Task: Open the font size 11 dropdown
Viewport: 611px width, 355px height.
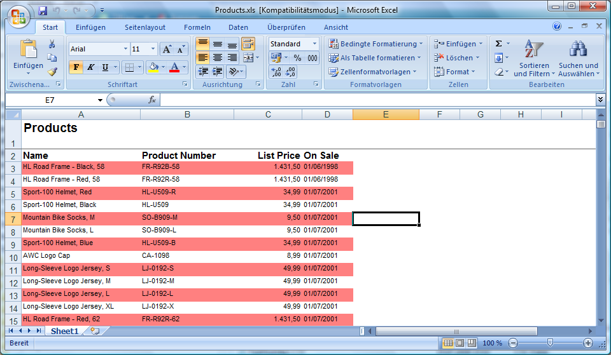Action: (153, 49)
